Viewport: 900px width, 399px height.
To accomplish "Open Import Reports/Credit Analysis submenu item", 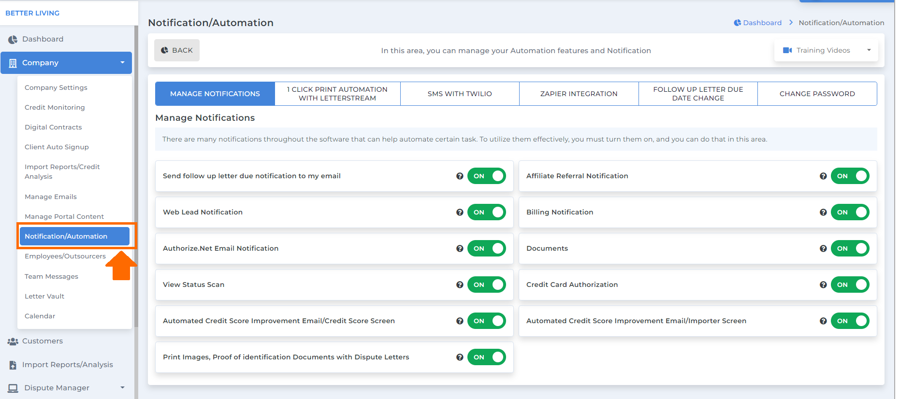I will click(x=62, y=171).
